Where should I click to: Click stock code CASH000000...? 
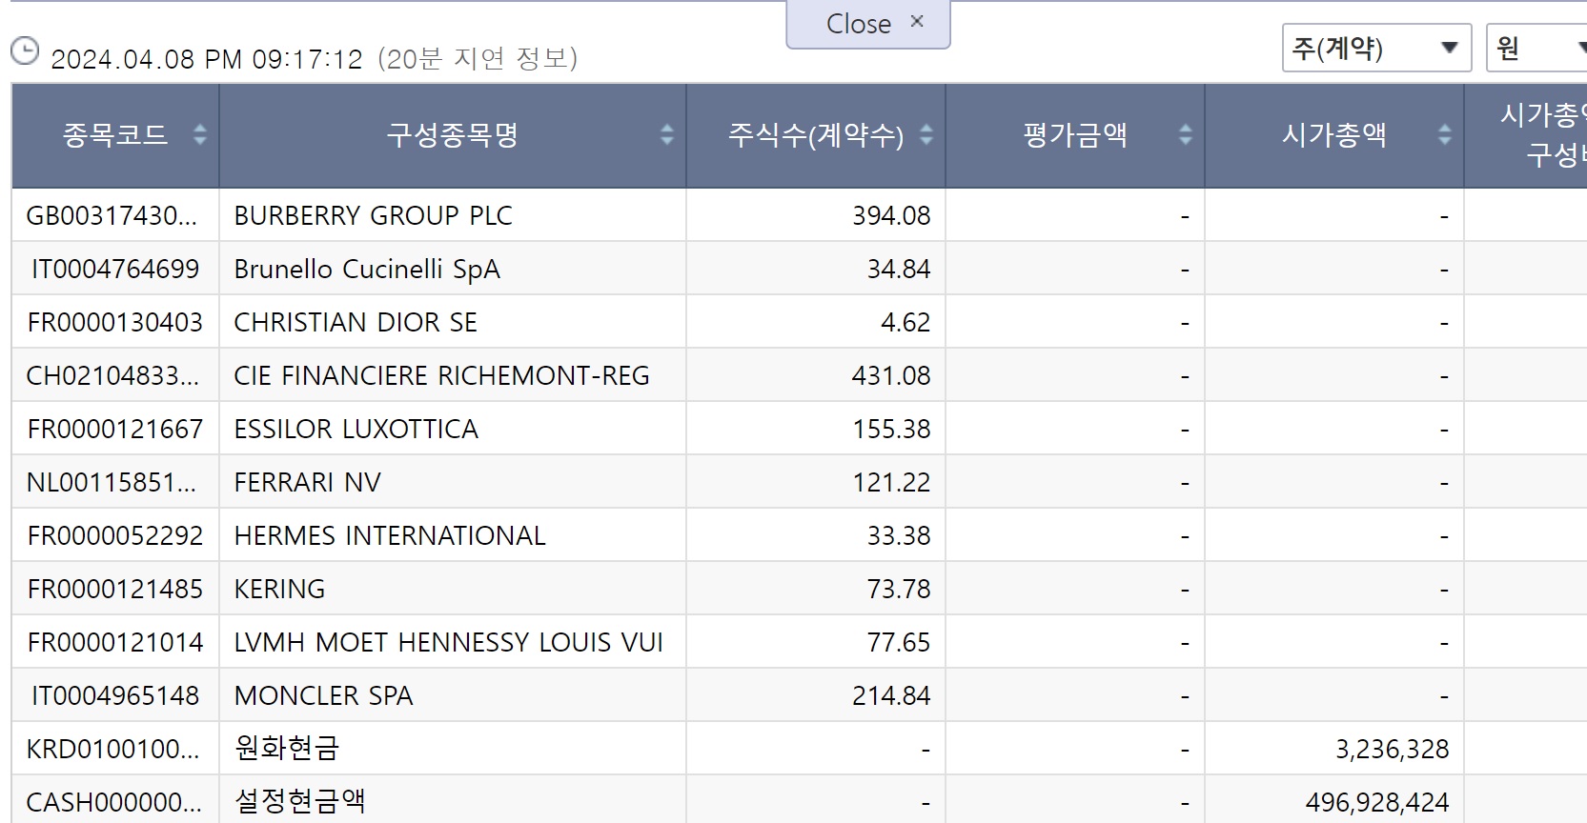pos(114,802)
